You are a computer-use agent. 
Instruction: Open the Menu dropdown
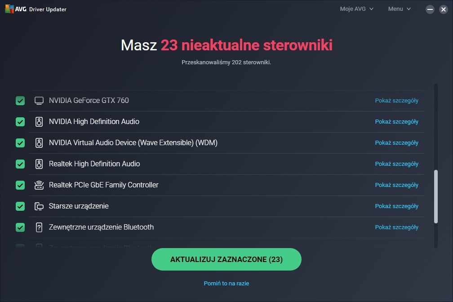tap(399, 9)
